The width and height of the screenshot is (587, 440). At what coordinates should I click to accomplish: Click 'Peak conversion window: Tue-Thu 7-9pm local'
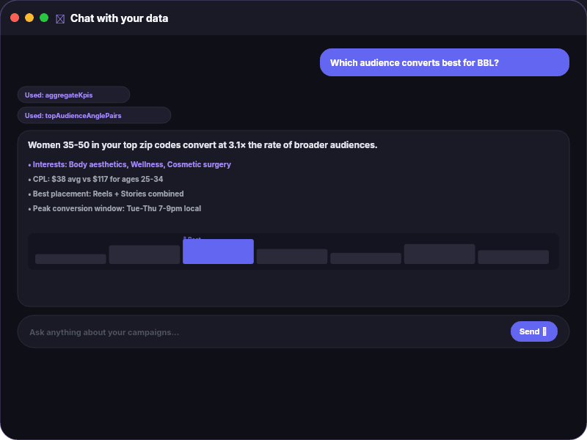[114, 208]
